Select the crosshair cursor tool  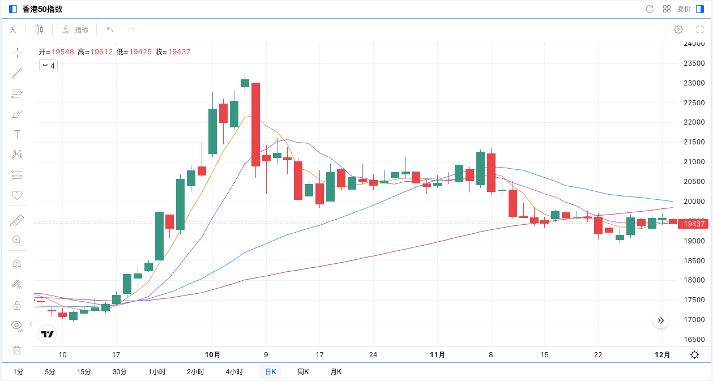pos(17,53)
